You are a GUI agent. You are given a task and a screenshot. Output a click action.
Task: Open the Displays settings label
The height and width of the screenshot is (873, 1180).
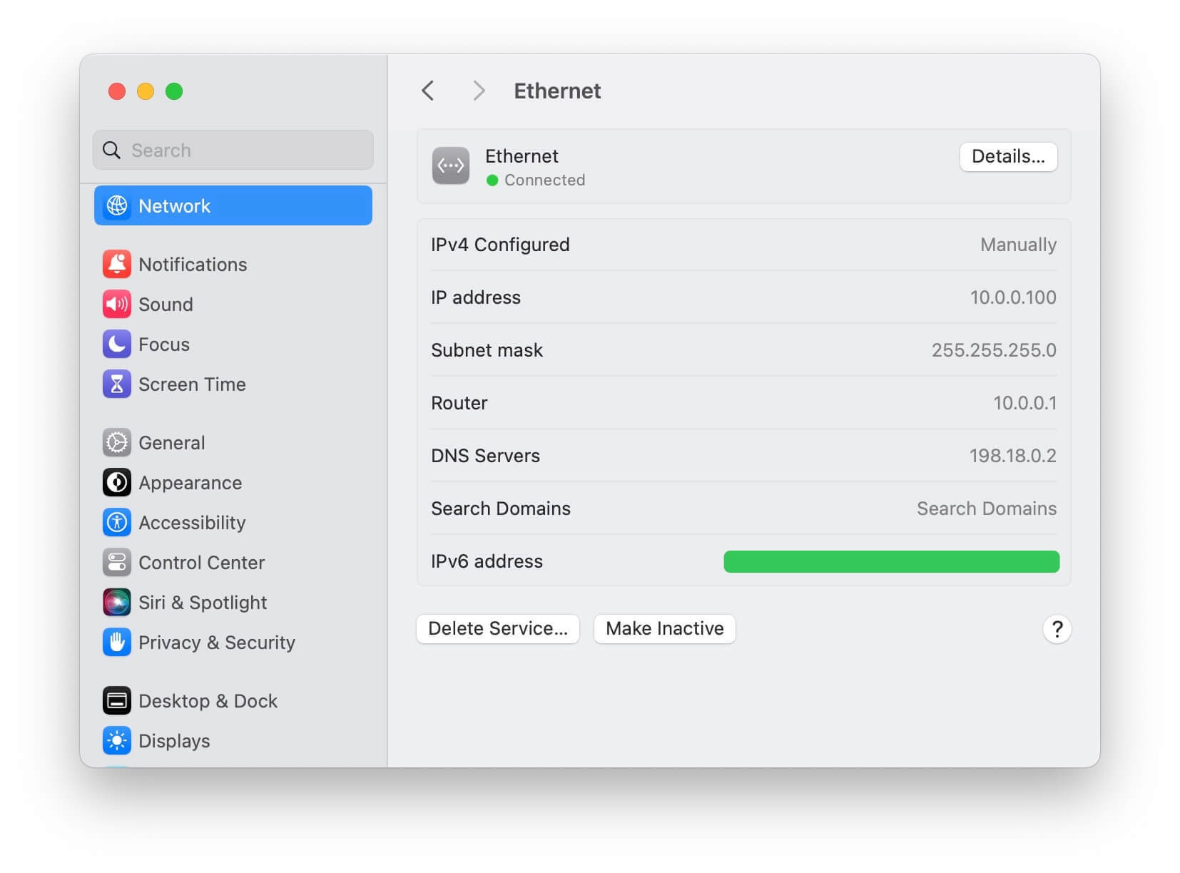tap(174, 741)
